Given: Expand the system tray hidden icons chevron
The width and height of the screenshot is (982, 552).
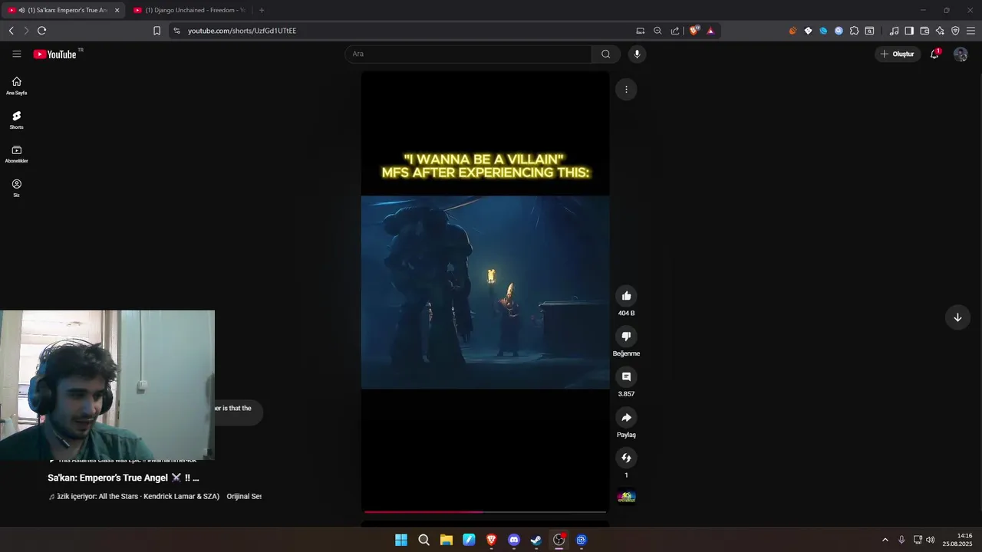Looking at the screenshot, I should [885, 540].
